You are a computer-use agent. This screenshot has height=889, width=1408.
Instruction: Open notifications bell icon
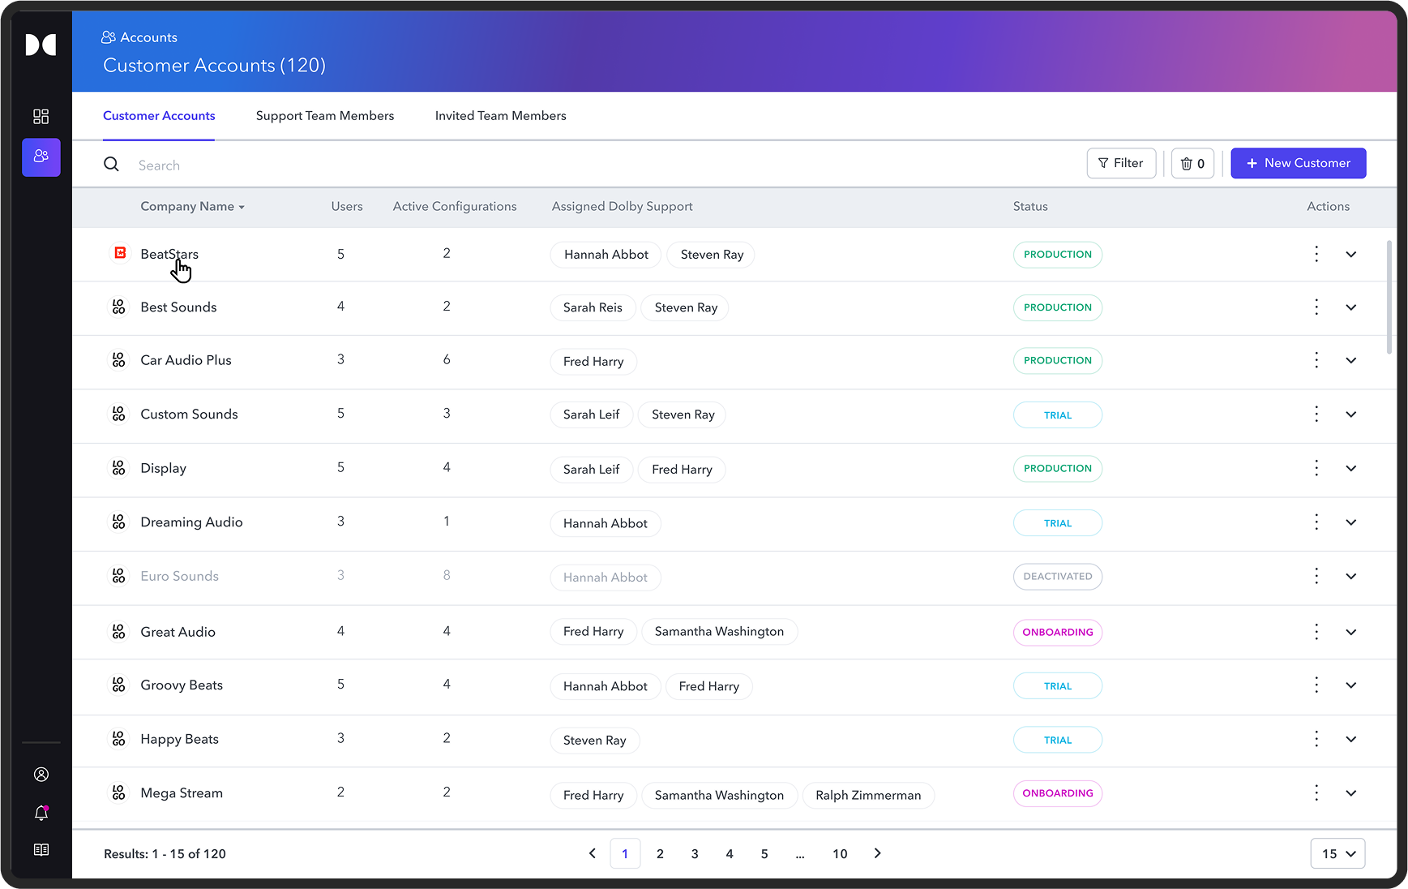click(41, 813)
